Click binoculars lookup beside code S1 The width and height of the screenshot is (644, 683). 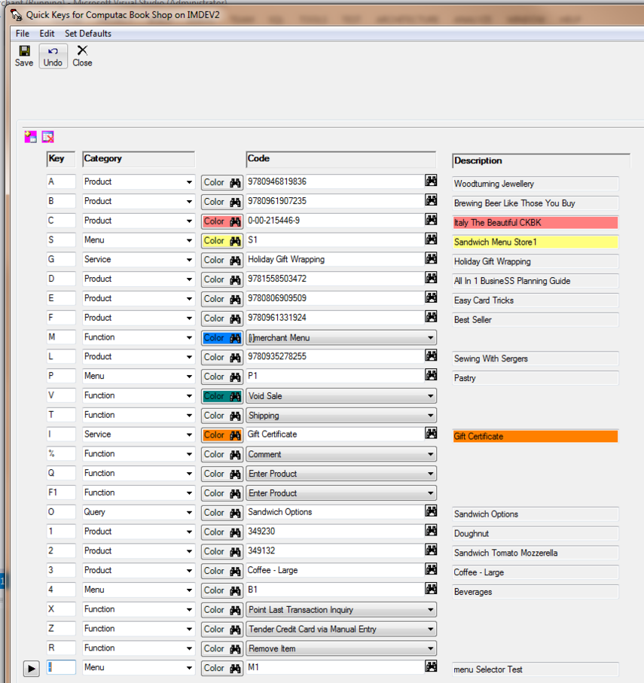coord(431,239)
